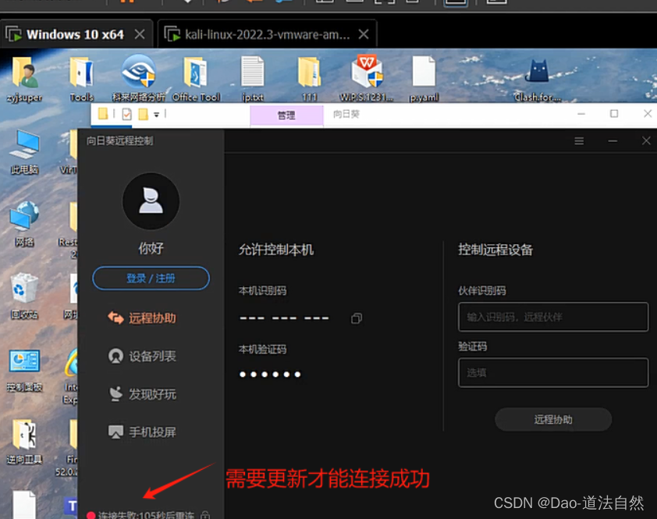Click the 你好 greeting text

point(151,249)
